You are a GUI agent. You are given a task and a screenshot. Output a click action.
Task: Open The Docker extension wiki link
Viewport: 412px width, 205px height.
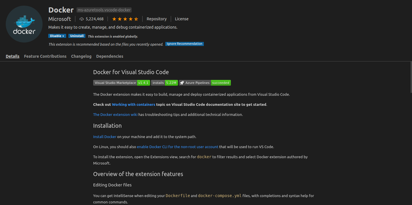tap(115, 114)
